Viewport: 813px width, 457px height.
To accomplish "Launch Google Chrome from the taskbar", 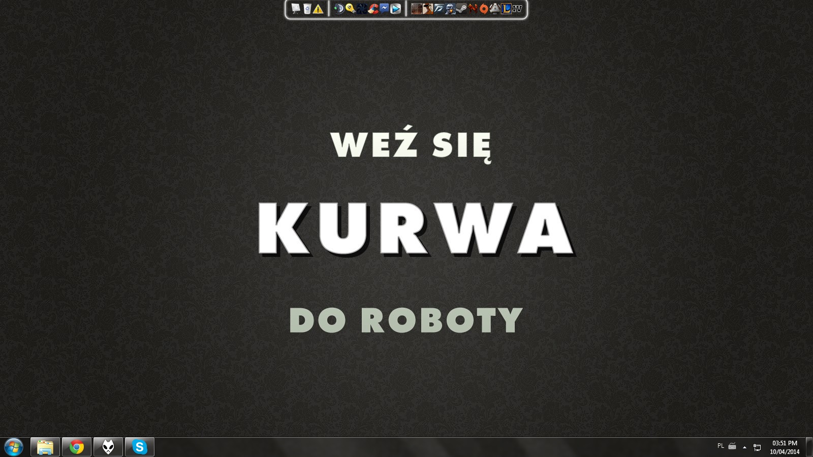I will point(77,447).
